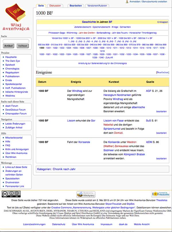Image resolution: width=172 pixels, height=232 pixels.
Task: Click bearbeiten in the Windhag row
Action: click(x=161, y=111)
